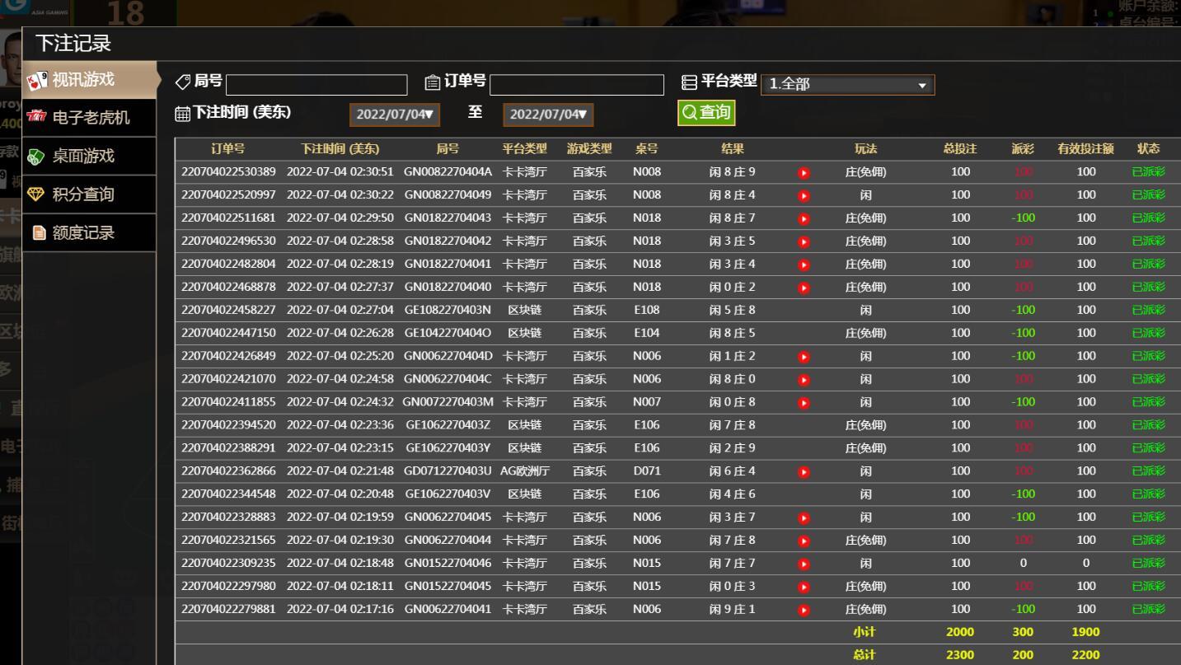Image resolution: width=1181 pixels, height=665 pixels.
Task: Switch to 电子老虎机 tab
Action: click(x=89, y=118)
